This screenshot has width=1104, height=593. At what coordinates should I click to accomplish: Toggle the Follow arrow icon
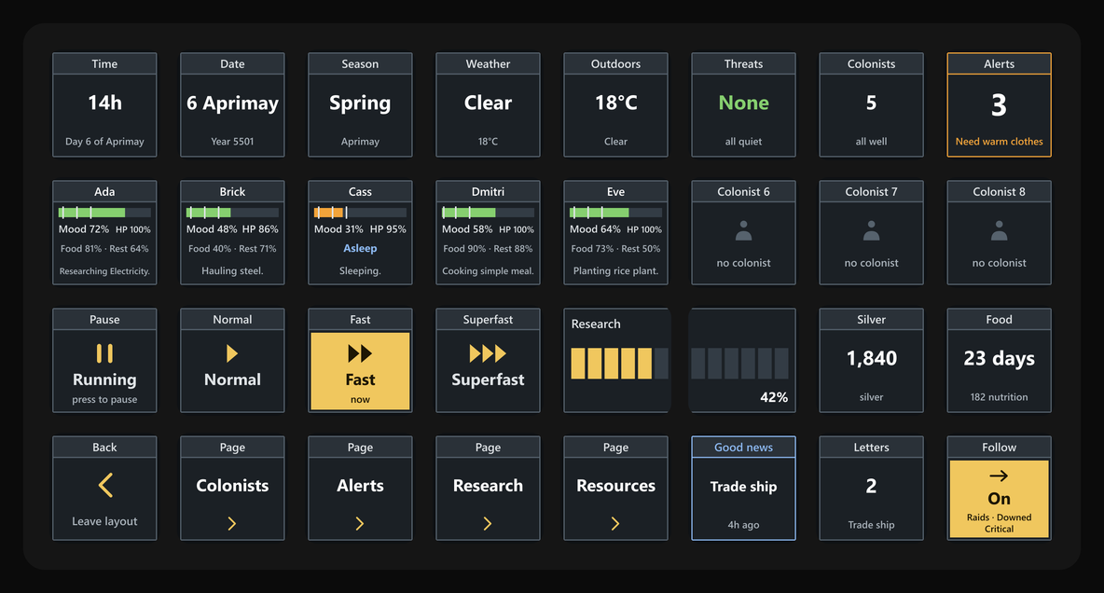(999, 476)
